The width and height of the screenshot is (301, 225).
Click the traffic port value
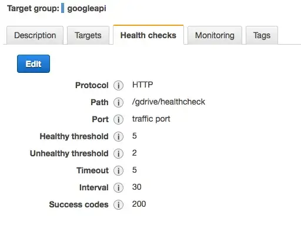point(151,119)
